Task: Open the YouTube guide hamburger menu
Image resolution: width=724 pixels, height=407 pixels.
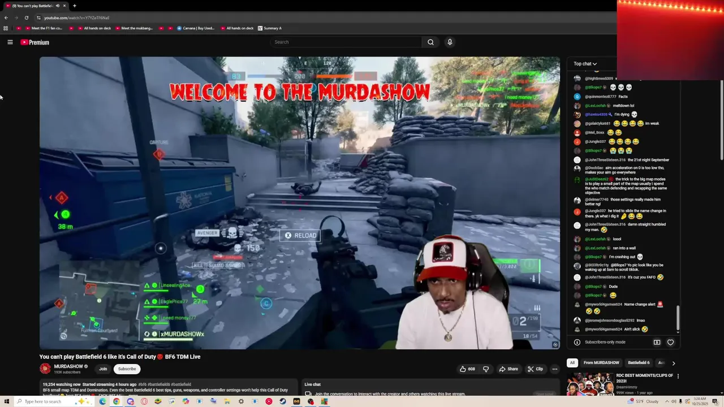Action: pos(10,42)
